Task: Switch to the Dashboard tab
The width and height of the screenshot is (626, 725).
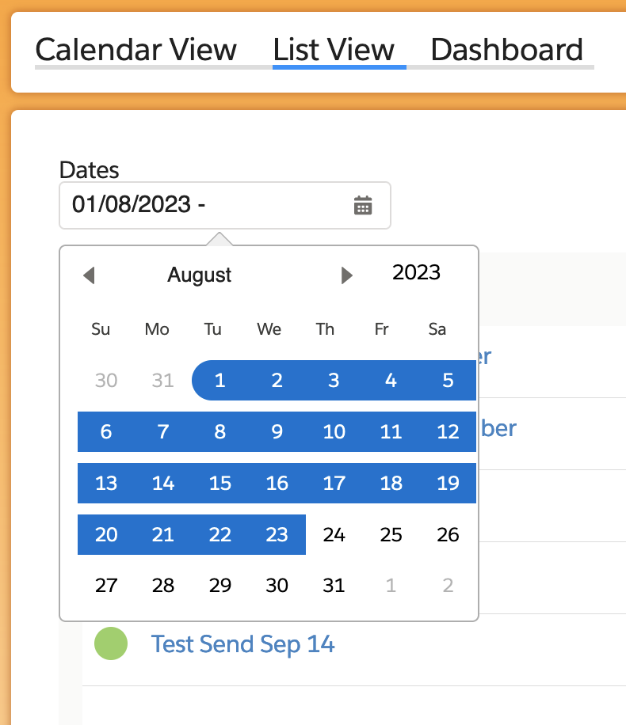Action: pos(507,50)
